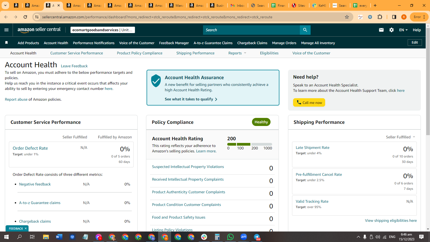The width and height of the screenshot is (430, 242).
Task: Open the buyer messages envelope icon
Action: tap(381, 30)
